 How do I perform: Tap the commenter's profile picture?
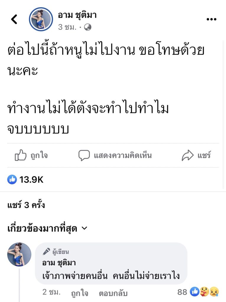pyautogui.click(x=19, y=255)
